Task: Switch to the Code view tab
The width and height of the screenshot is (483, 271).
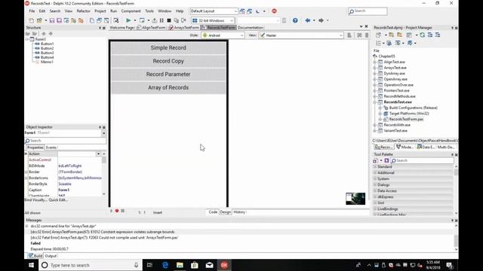Action: [x=213, y=212]
